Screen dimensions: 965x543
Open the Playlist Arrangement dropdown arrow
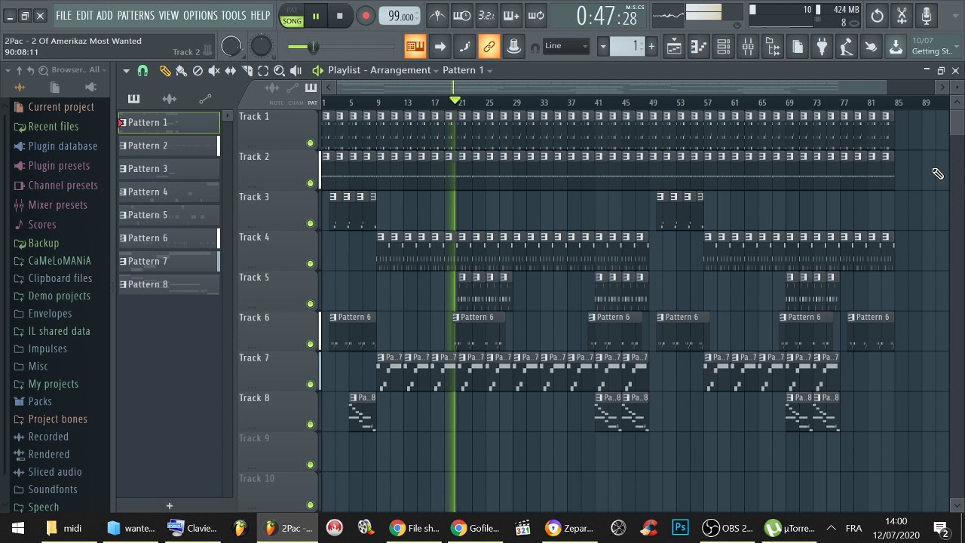click(x=436, y=71)
